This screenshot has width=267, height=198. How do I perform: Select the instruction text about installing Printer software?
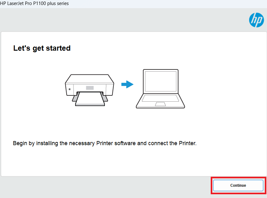[104, 143]
